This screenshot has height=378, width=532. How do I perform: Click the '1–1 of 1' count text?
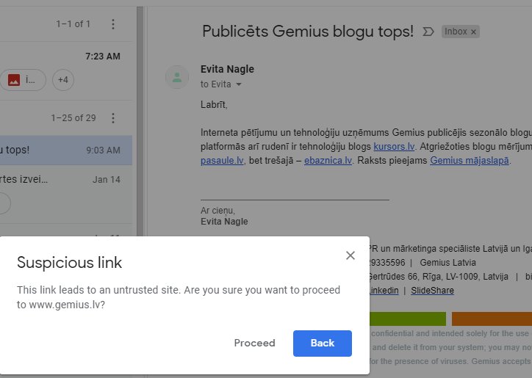click(73, 24)
